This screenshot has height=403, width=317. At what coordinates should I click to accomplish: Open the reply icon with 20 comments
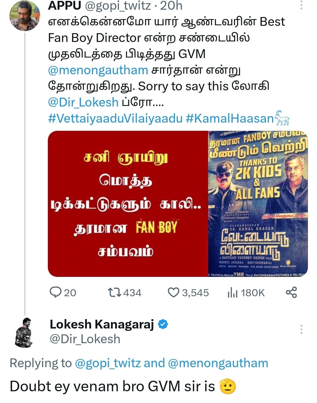(x=56, y=292)
